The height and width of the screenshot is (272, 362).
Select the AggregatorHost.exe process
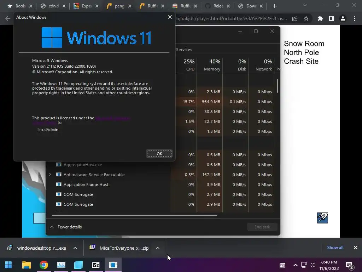(83, 165)
